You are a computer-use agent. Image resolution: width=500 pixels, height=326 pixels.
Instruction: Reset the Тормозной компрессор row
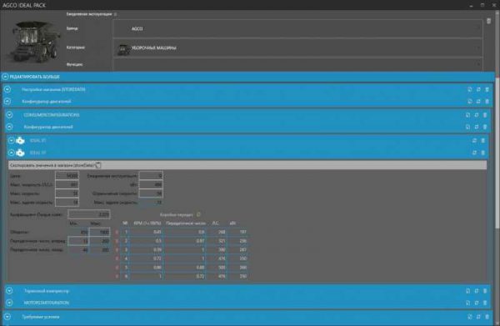(477, 291)
